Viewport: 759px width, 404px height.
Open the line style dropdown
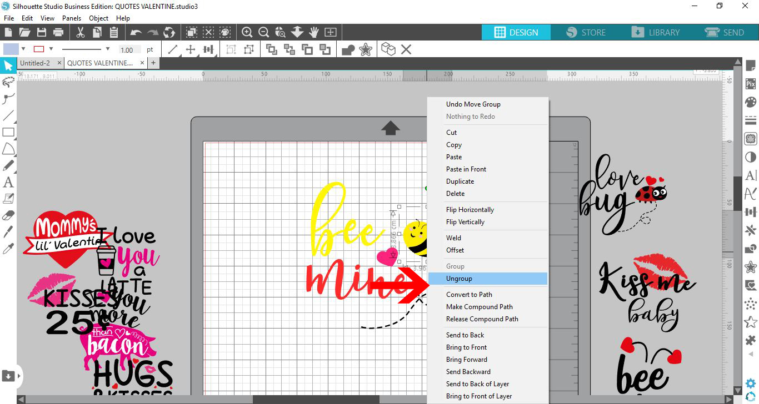click(x=107, y=49)
